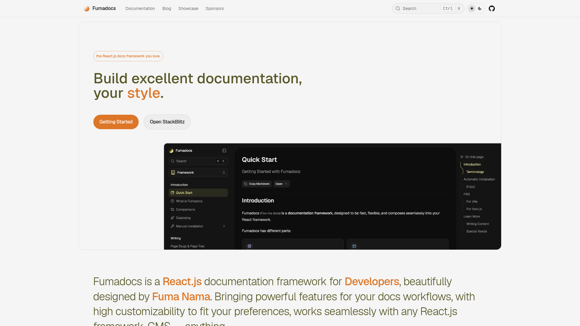The height and width of the screenshot is (326, 580).
Task: Click the preview sidebar Search box
Action: [198, 161]
